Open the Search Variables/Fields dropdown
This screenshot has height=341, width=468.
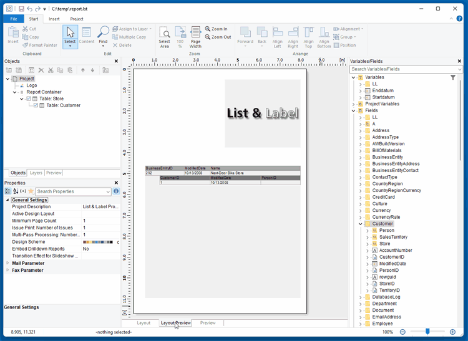460,69
